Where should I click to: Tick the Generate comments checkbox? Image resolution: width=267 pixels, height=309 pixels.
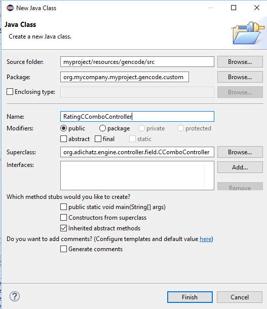coord(63,249)
